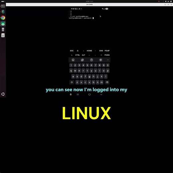Tap the letter m key
Image resolution: width=173 pixels, height=173 pixels.
101,82
